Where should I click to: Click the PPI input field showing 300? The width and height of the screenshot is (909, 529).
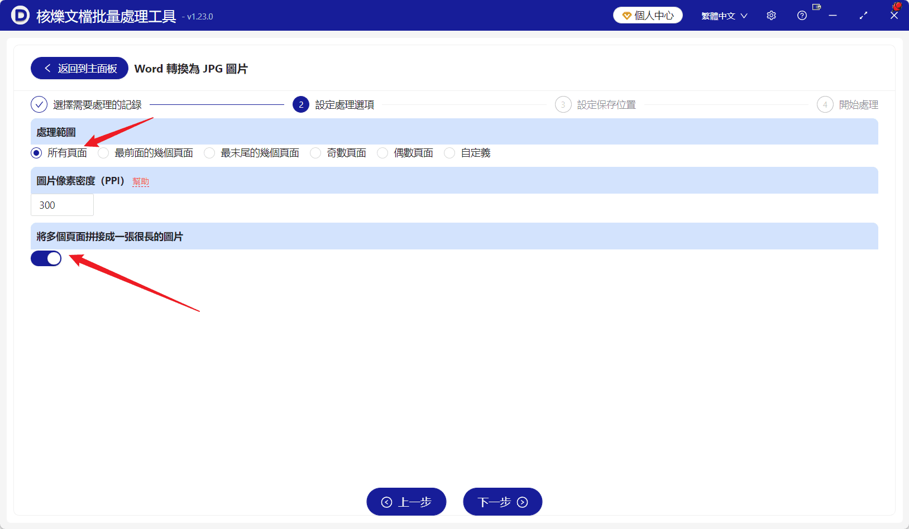point(62,205)
